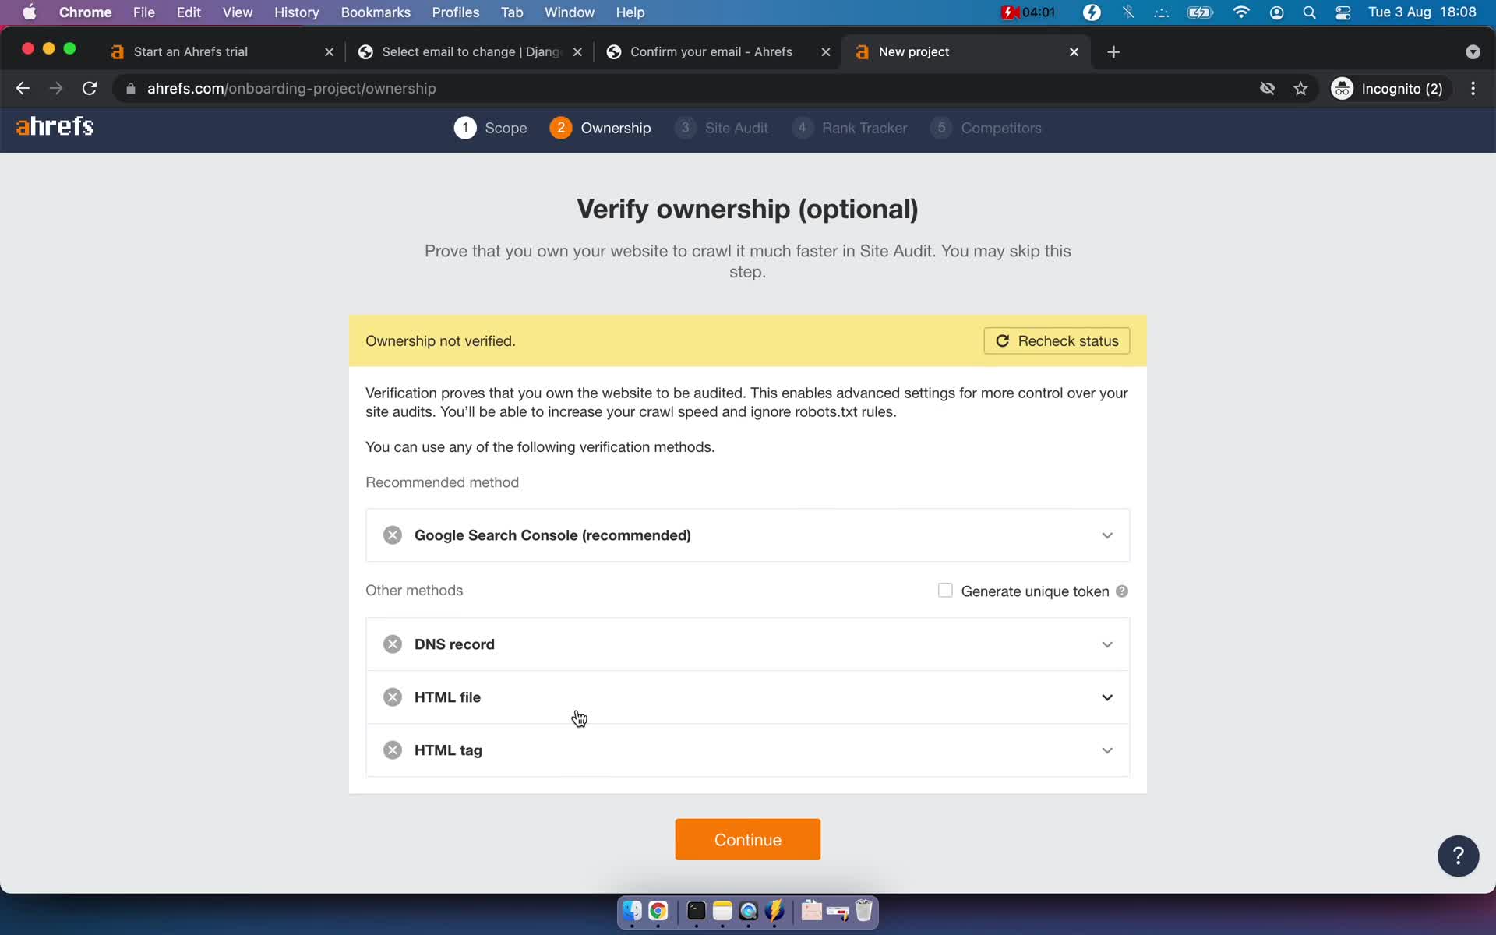This screenshot has height=935, width=1496.
Task: Click the Site Audit step icon
Action: click(x=684, y=127)
